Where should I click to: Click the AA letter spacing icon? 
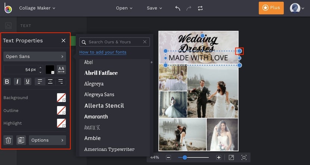pyautogui.click(x=61, y=69)
